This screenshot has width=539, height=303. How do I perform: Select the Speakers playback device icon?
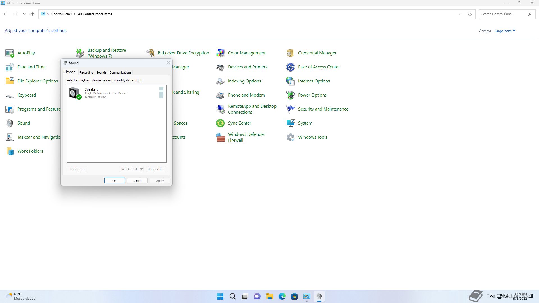(75, 93)
